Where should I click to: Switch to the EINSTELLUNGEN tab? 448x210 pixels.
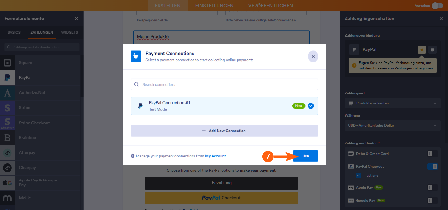click(x=214, y=6)
